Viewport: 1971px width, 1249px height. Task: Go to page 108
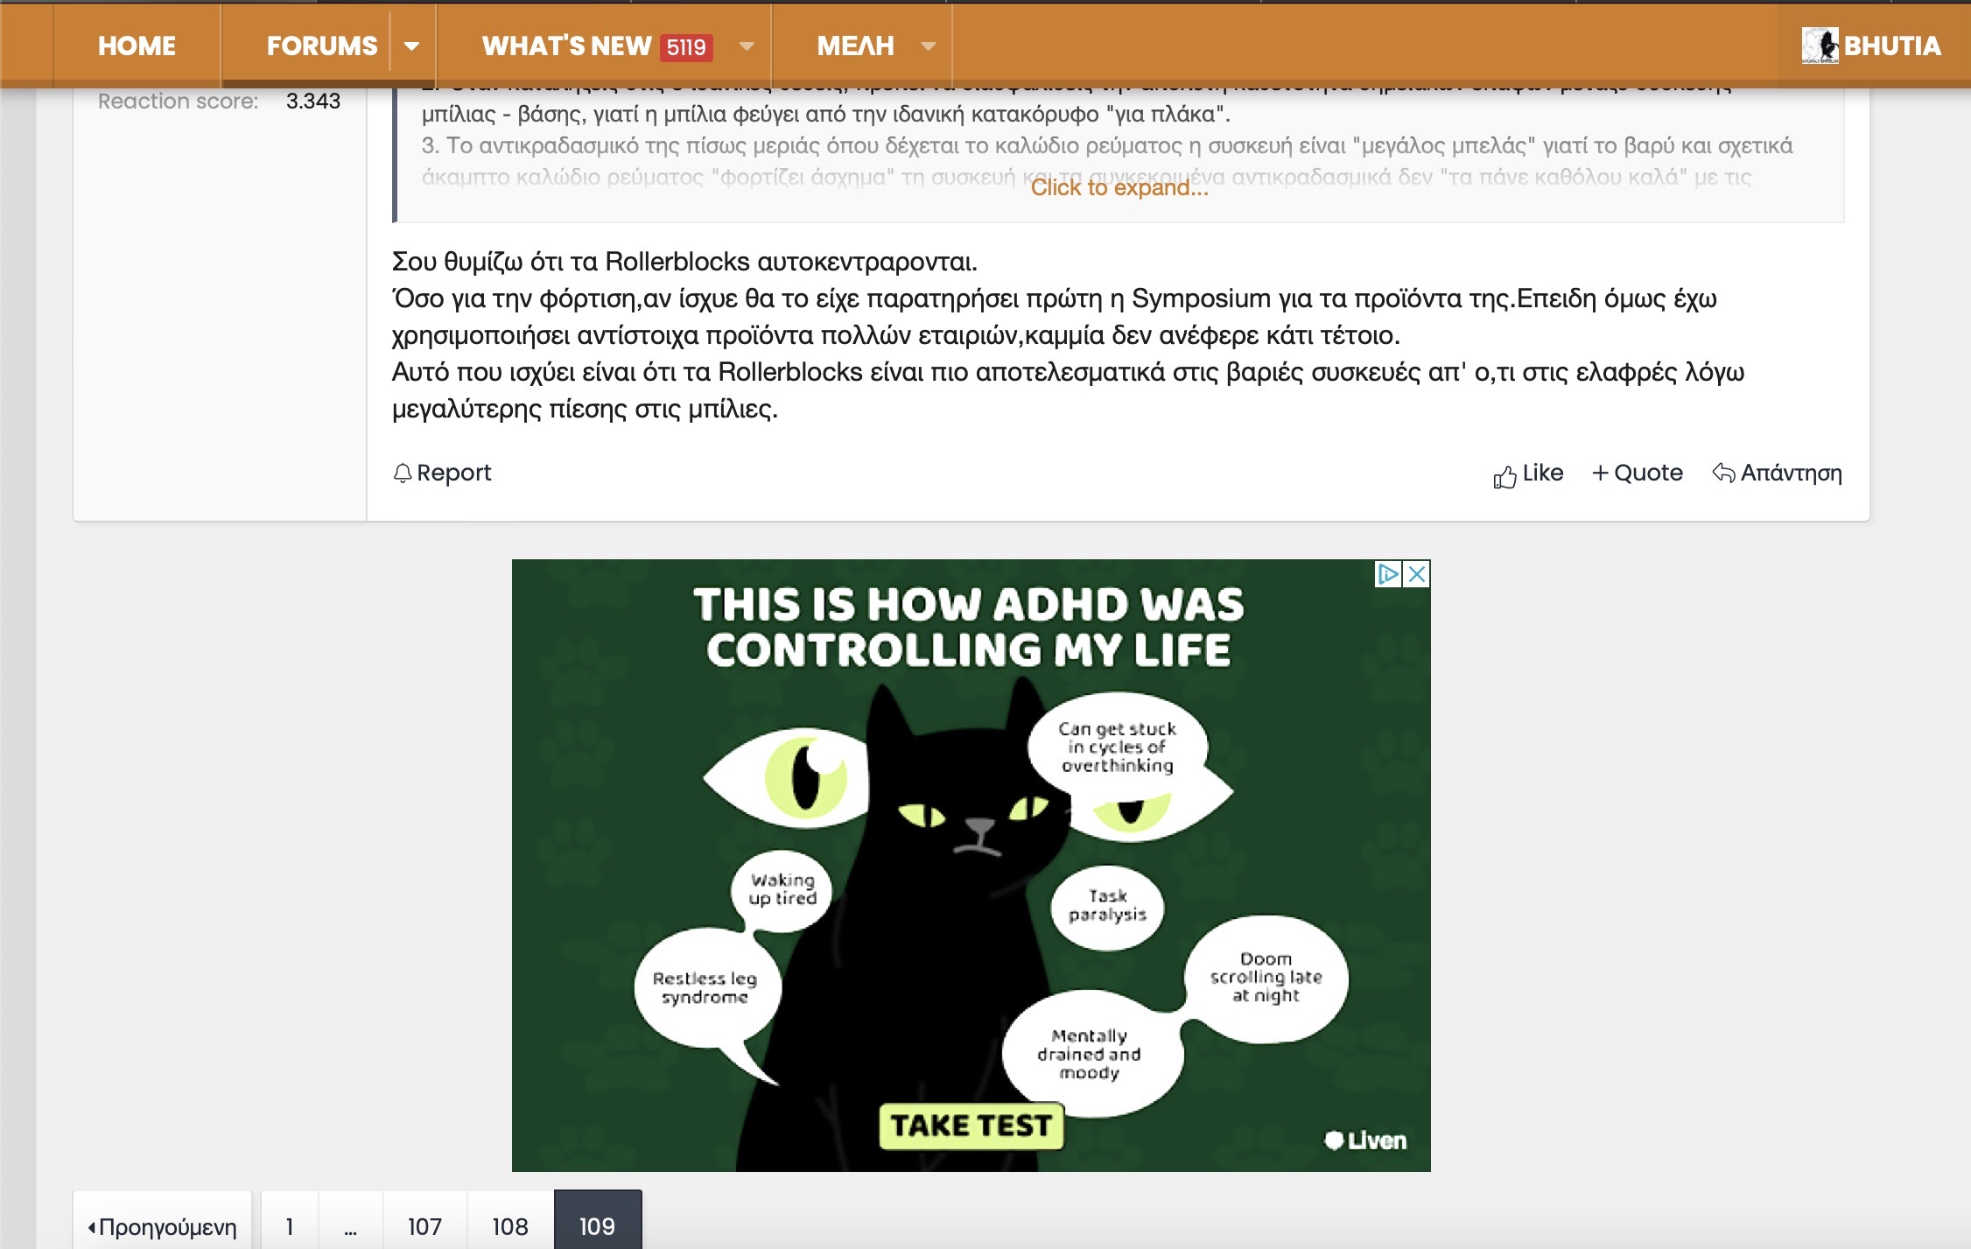point(509,1226)
